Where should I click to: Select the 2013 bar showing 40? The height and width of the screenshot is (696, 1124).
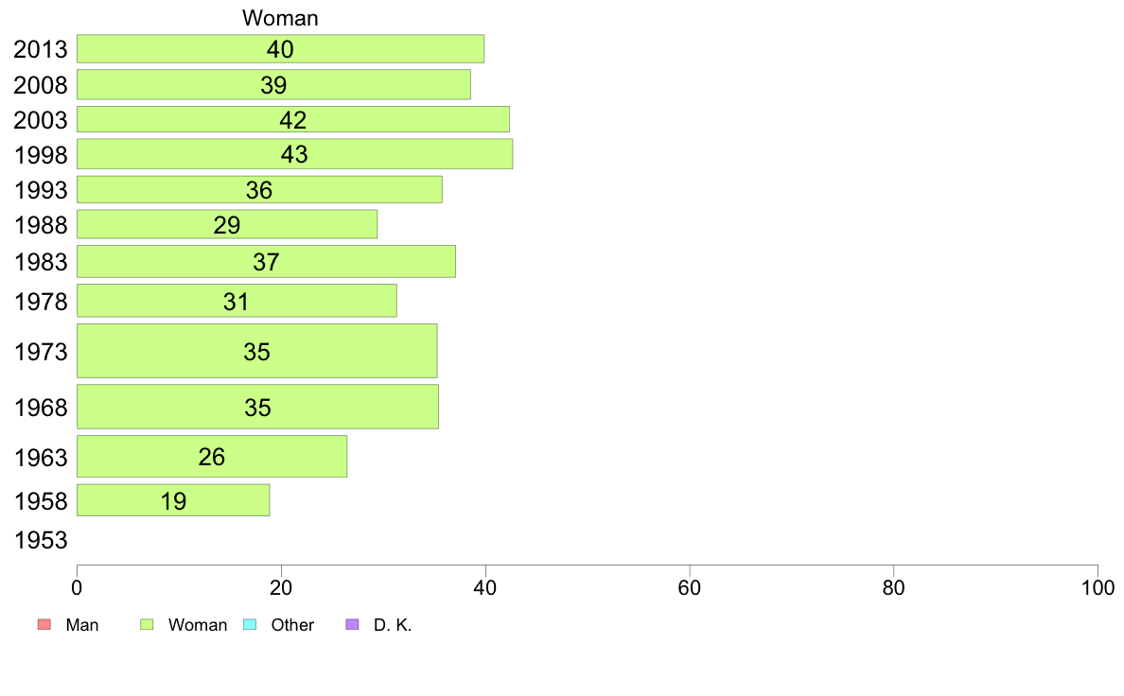pyautogui.click(x=280, y=49)
